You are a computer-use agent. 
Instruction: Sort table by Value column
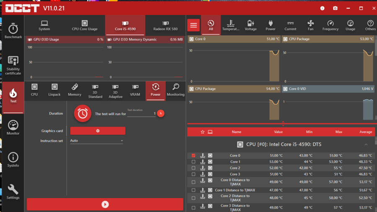(278, 132)
